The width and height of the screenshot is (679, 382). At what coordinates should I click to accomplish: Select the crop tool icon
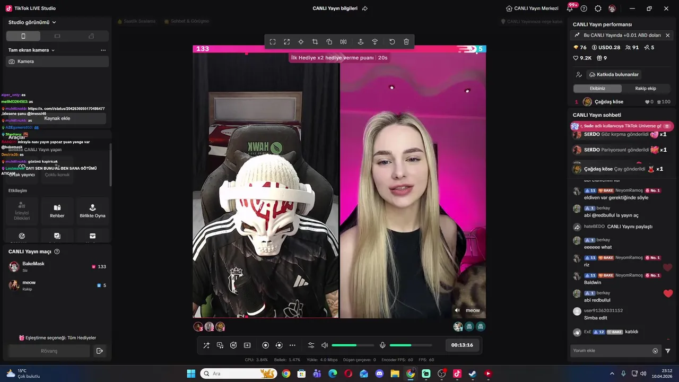pos(315,42)
